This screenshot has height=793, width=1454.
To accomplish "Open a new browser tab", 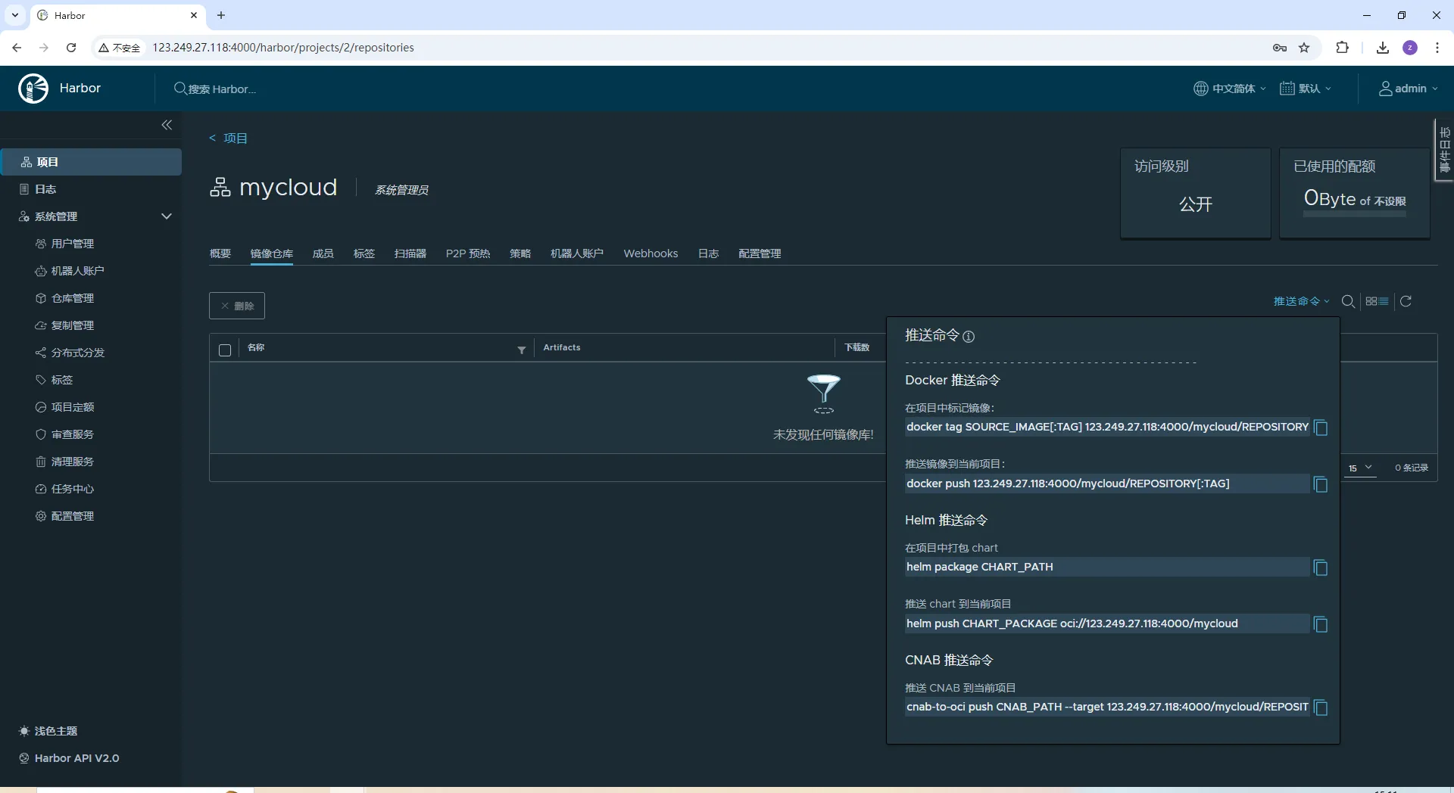I will (x=221, y=15).
